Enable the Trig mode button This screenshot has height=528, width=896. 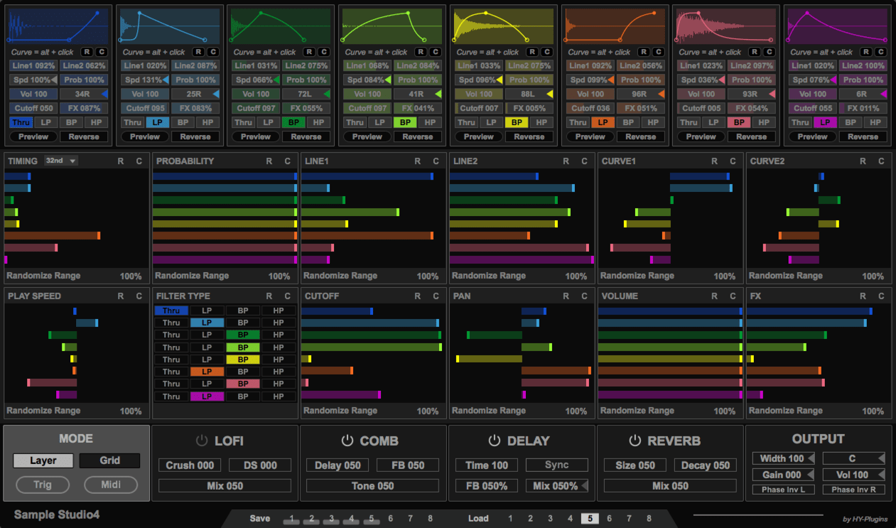(x=43, y=485)
